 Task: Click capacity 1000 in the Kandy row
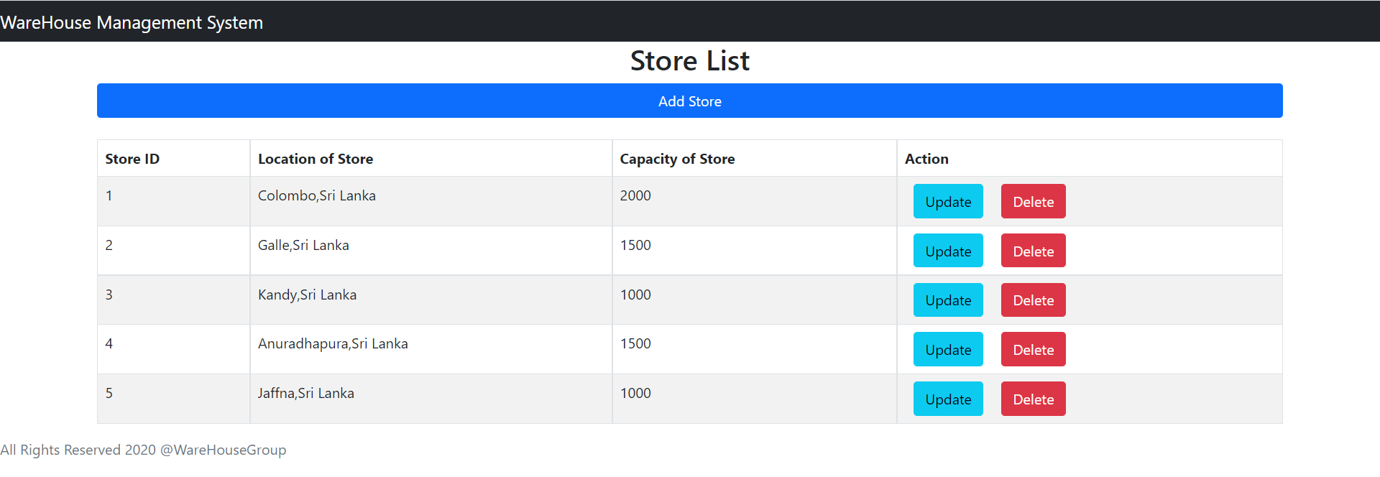[755, 300]
